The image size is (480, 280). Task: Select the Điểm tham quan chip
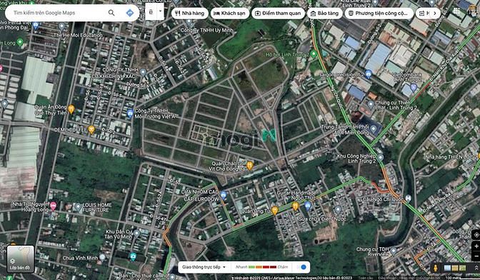click(x=278, y=13)
